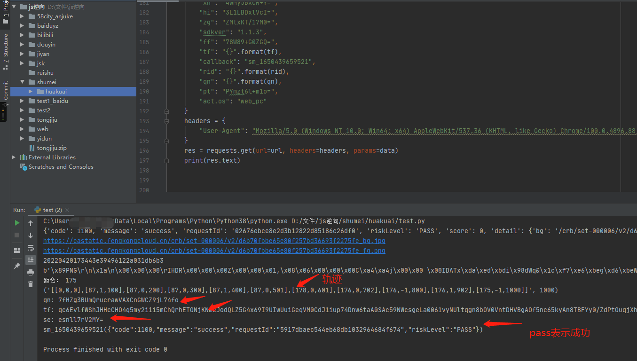Screen dimensions: 637x361
Task: Expand the douyin folder
Action: 22,45
